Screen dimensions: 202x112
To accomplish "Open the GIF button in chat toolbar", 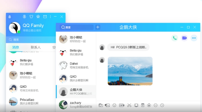I will [122, 105].
